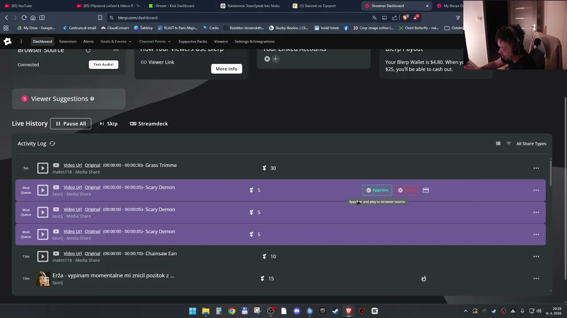Viewport: 567px width, 318px height.
Task: Open the Dashboard nav tab
Action: pyautogui.click(x=43, y=42)
